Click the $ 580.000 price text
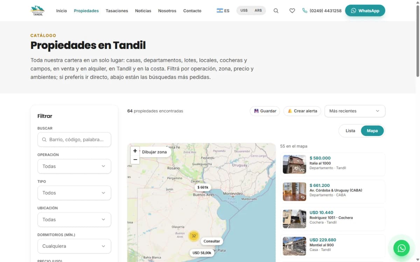420x262 pixels. (x=320, y=158)
